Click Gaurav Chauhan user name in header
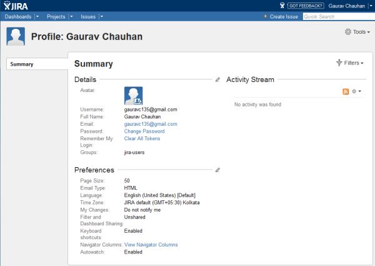This screenshot has width=375, height=266. click(x=346, y=6)
